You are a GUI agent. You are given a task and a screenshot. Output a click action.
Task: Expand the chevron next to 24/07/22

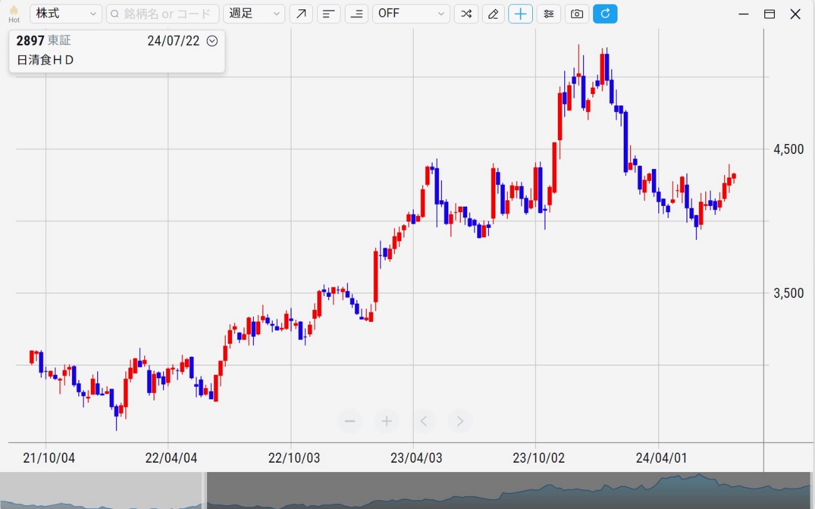(x=213, y=41)
